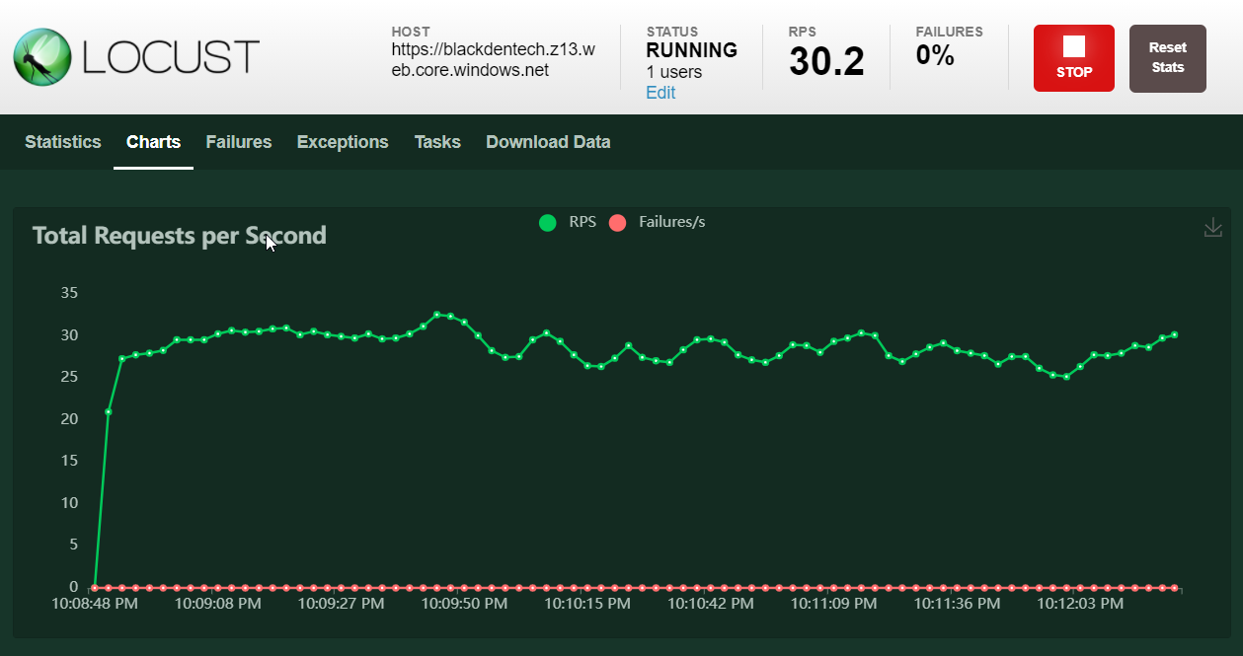Screen dimensions: 1243x656
Task: Click the 0% failures value
Action: pyautogui.click(x=935, y=55)
